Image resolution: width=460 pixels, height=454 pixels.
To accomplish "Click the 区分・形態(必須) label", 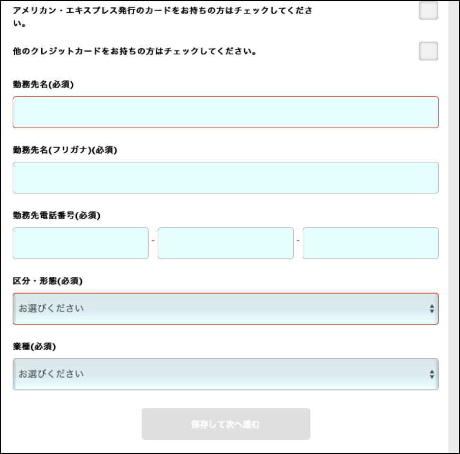I will tap(47, 281).
